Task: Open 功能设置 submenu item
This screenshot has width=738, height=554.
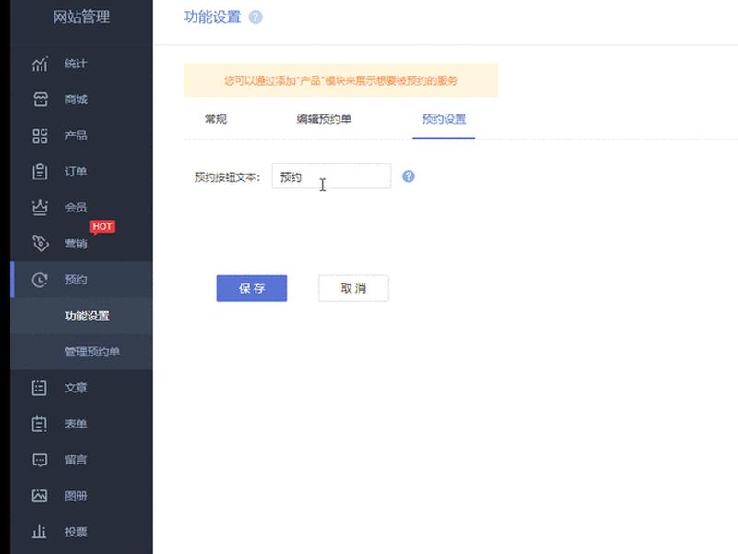Action: (87, 316)
